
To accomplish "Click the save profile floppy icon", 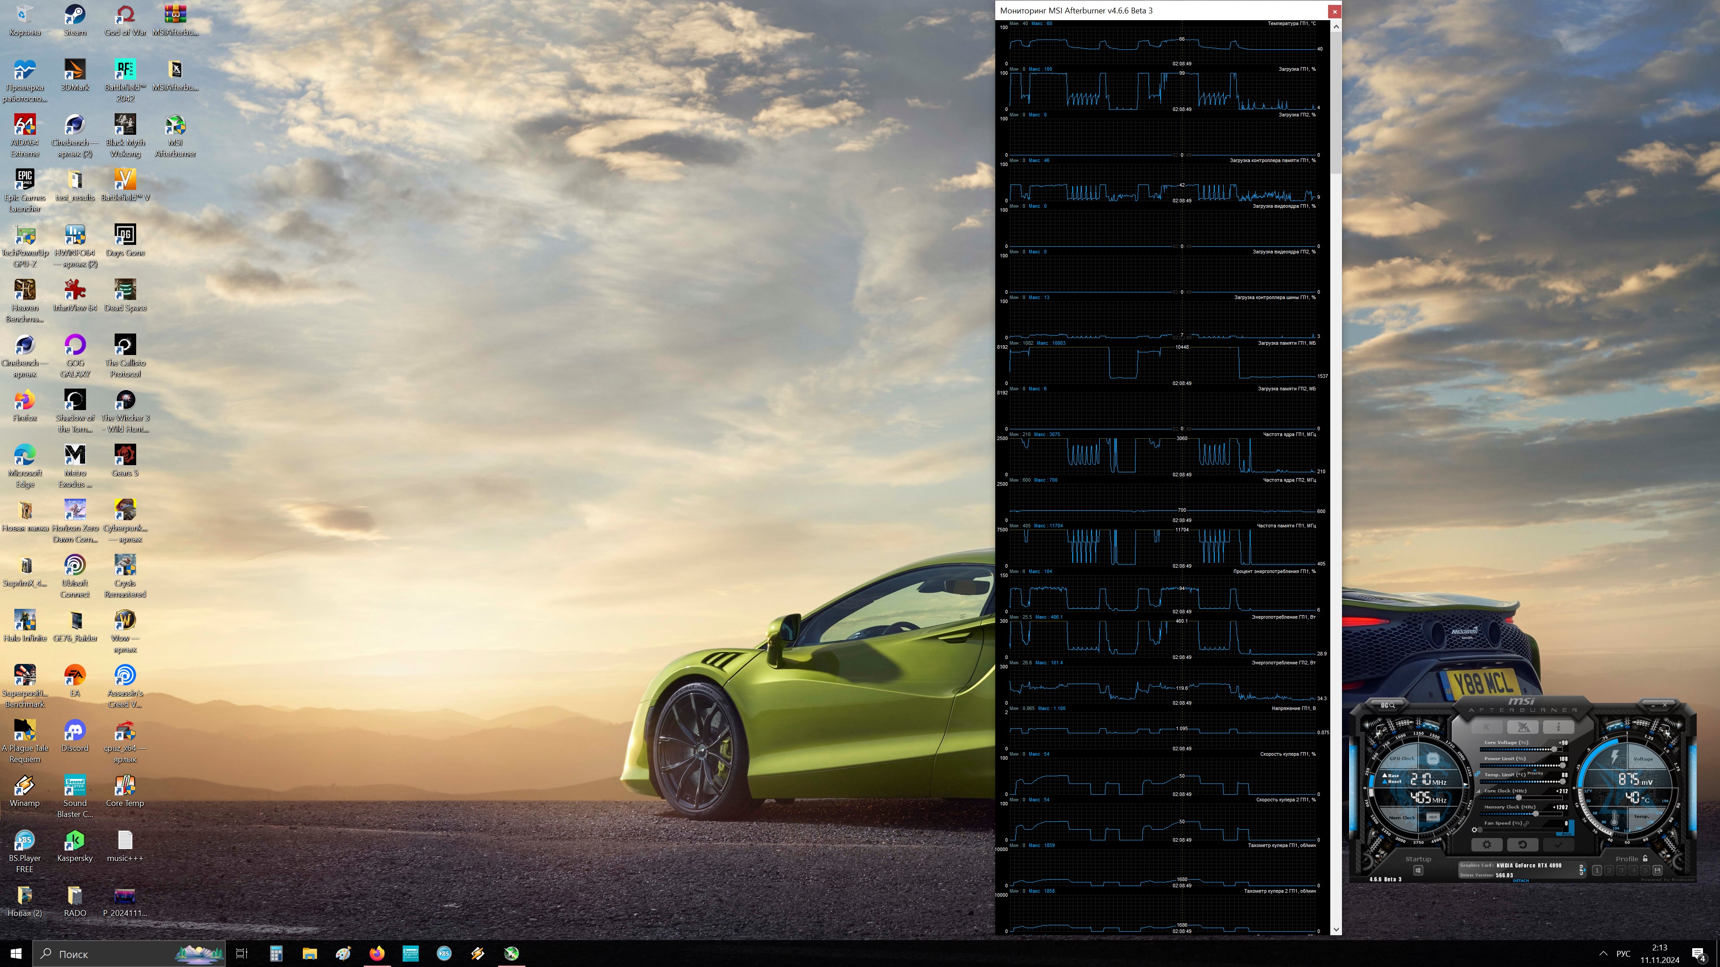I will pos(1657,870).
